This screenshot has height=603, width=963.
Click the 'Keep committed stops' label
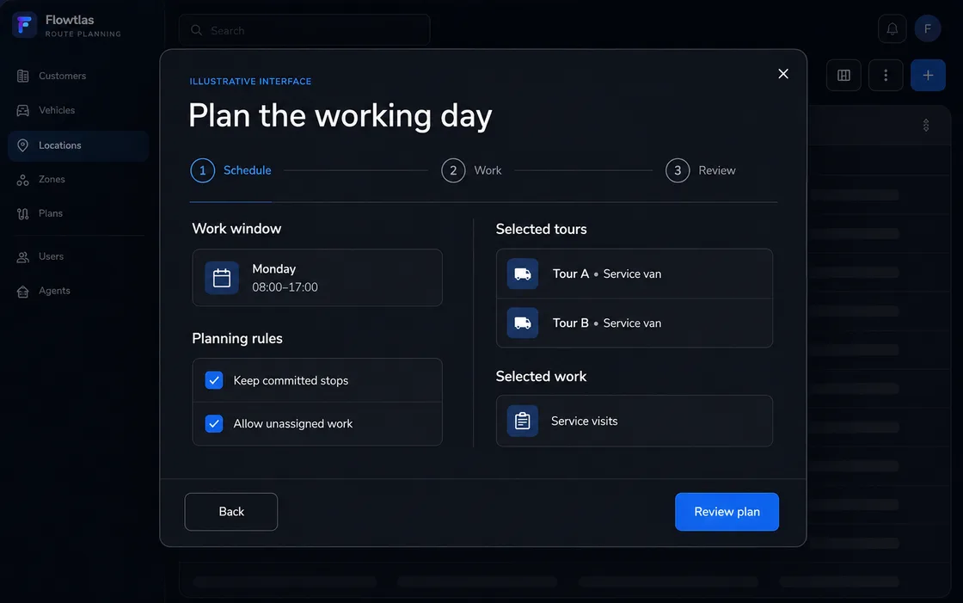pyautogui.click(x=291, y=381)
